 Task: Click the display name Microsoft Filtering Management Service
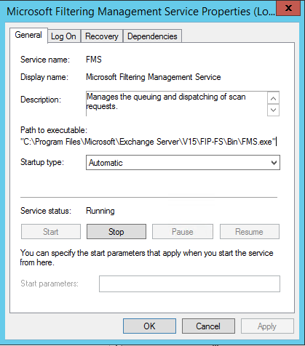(x=154, y=77)
